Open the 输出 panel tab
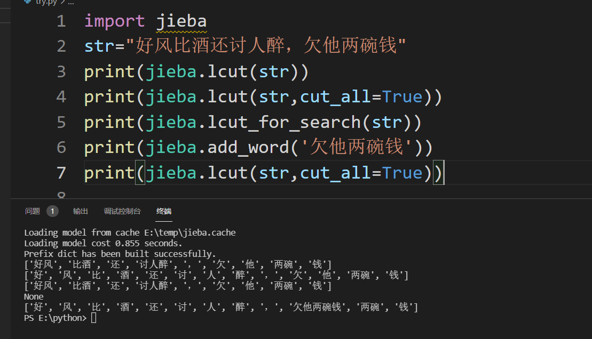 coord(81,211)
